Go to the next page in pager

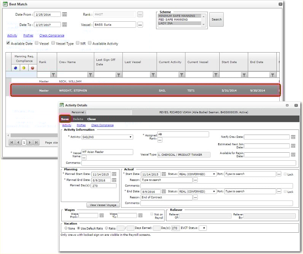click(x=30, y=142)
